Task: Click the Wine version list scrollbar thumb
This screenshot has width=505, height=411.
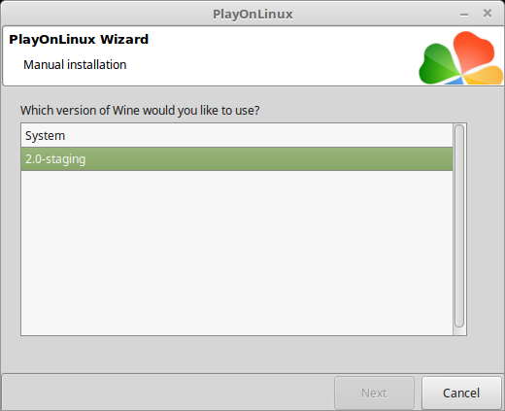Action: click(459, 225)
